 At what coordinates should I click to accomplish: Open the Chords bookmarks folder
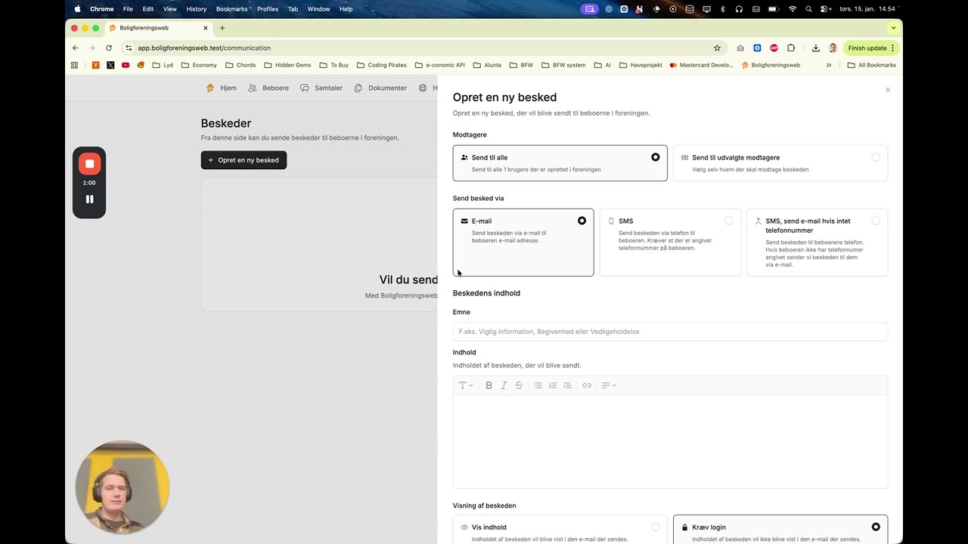click(240, 65)
